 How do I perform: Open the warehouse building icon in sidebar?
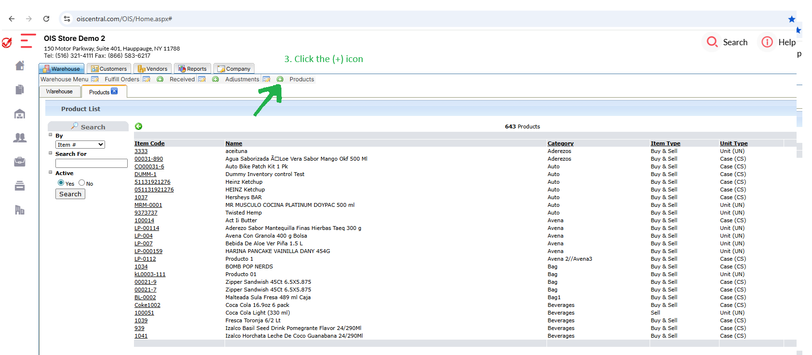(20, 114)
